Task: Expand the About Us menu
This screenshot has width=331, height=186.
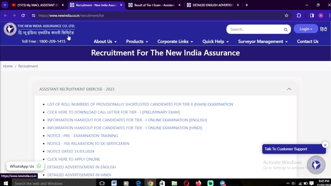Action: [x=105, y=41]
